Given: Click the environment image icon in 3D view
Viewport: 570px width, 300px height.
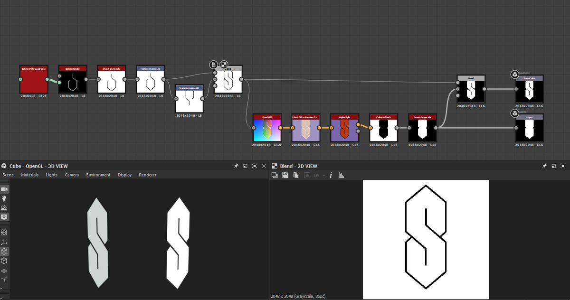Looking at the screenshot, I should tap(4, 207).
